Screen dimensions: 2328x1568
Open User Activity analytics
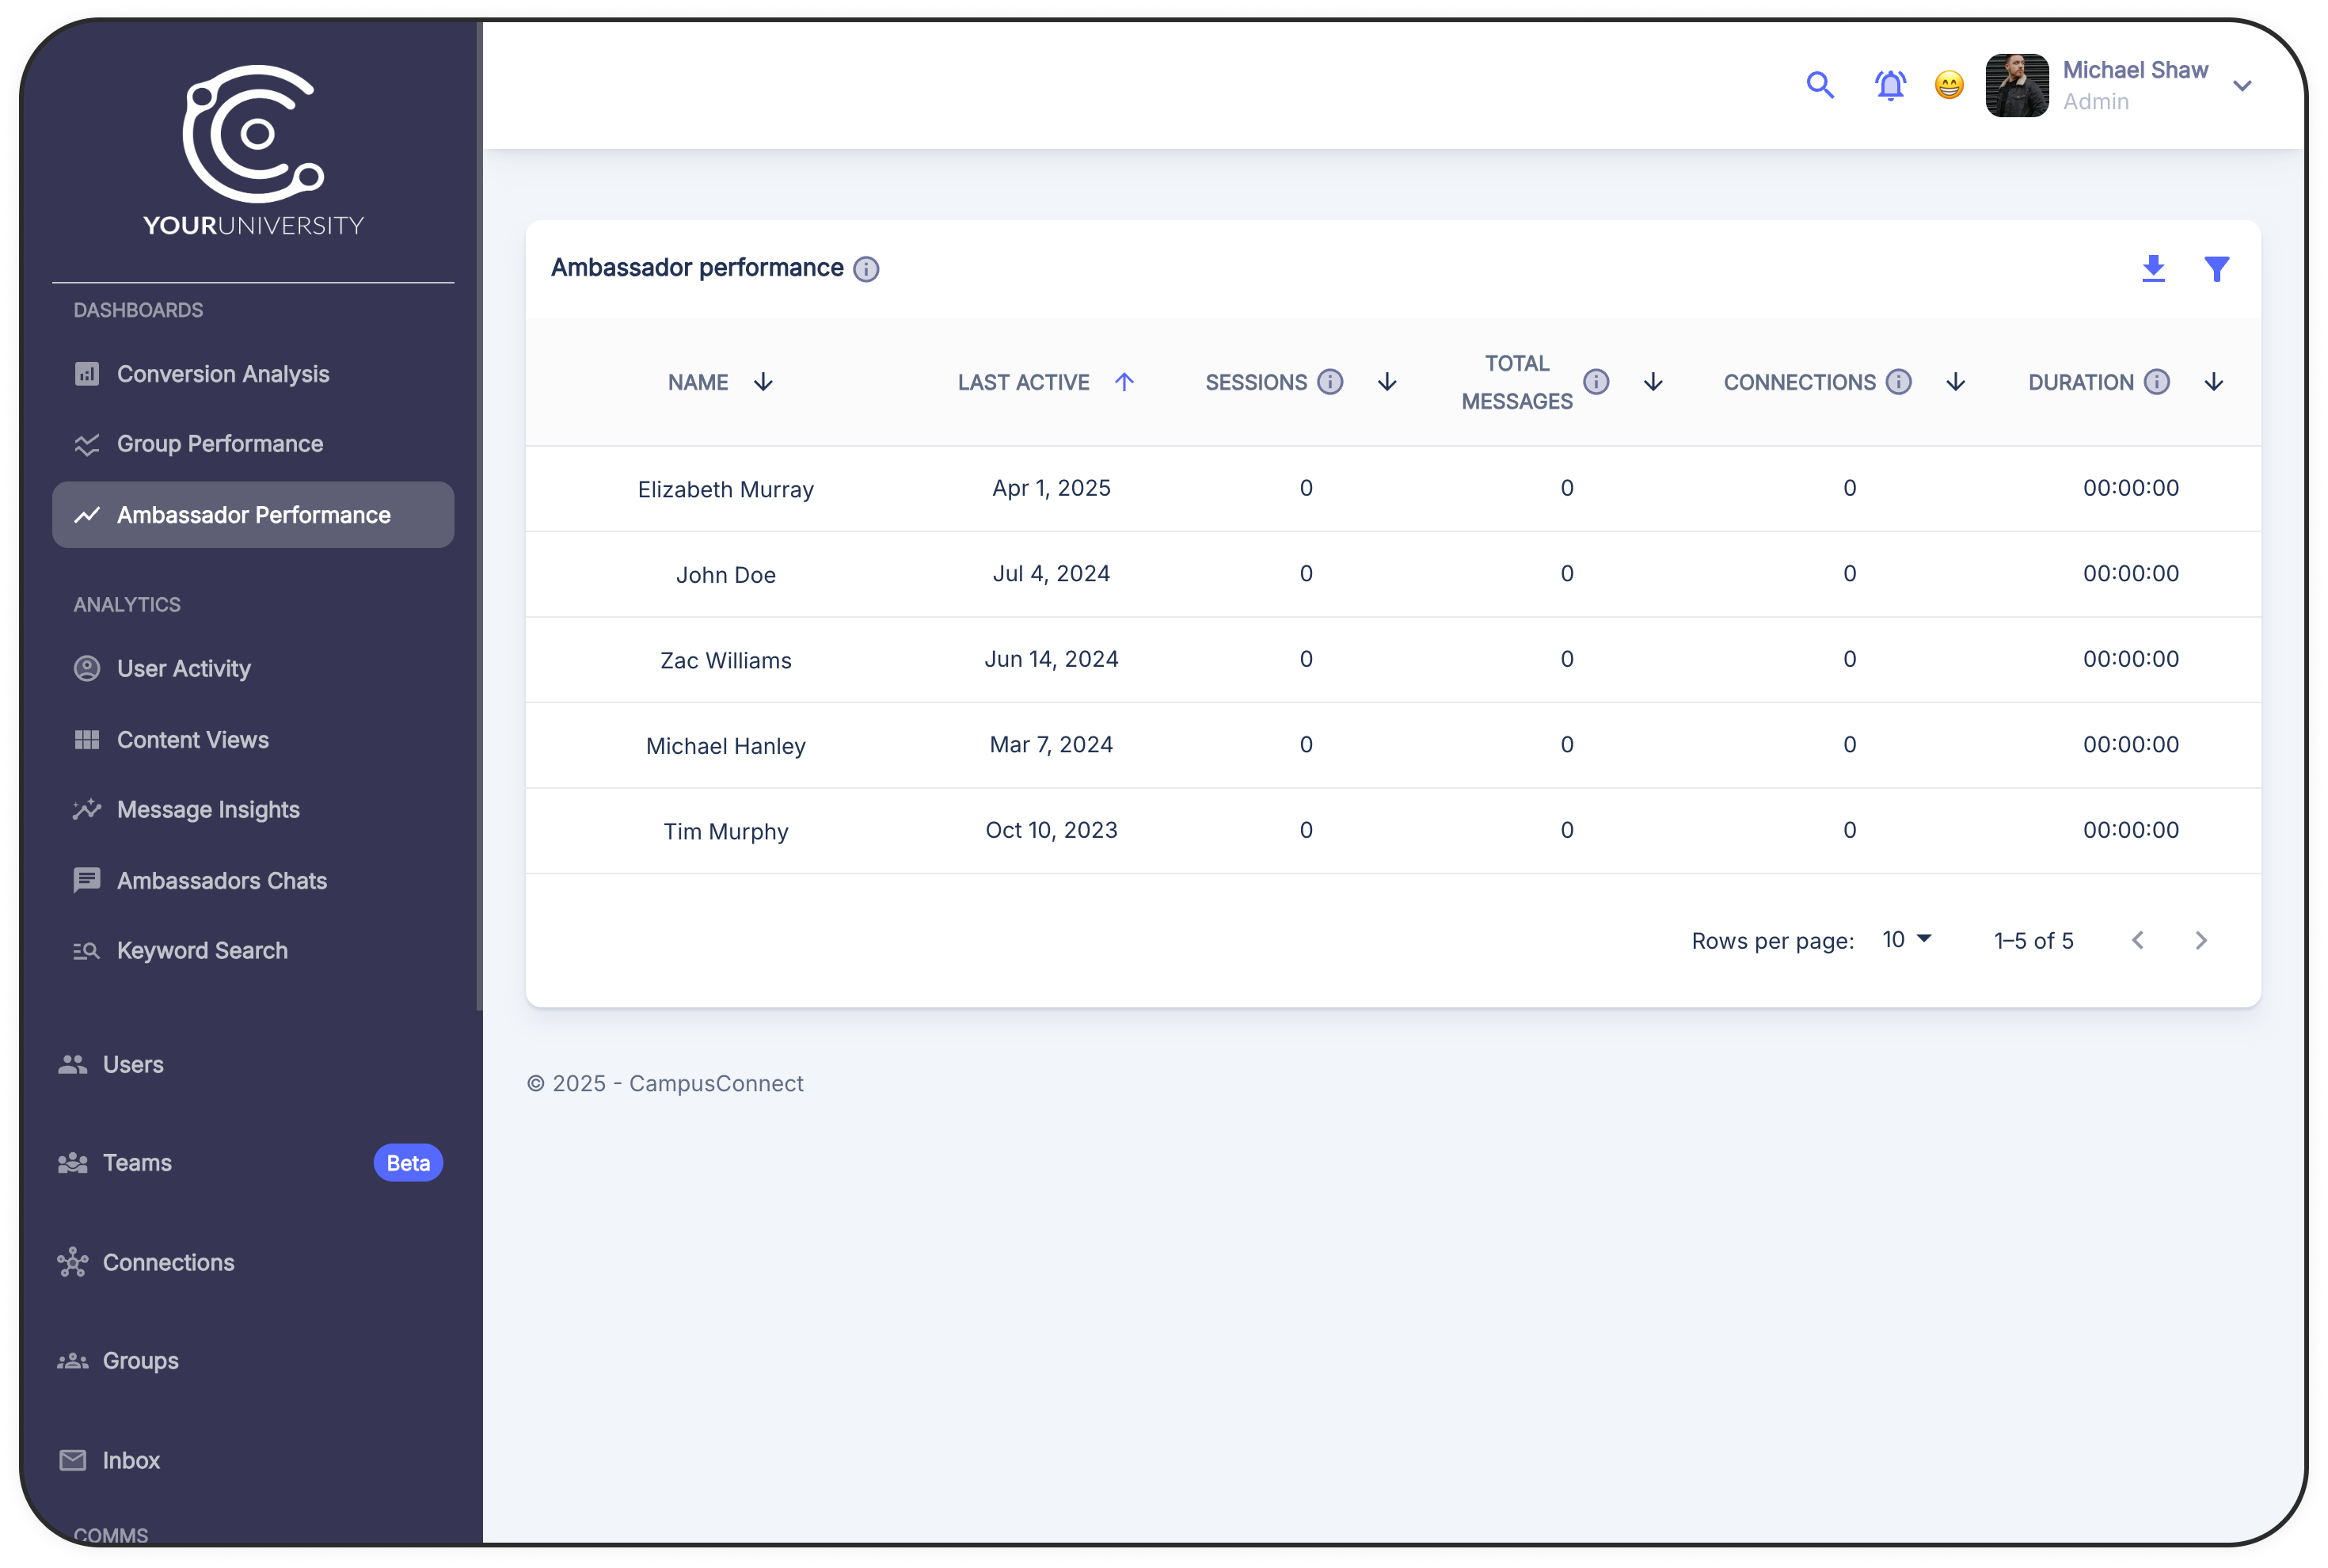253,668
